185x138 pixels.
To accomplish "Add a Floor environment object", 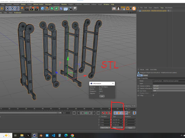I will click(x=66, y=9).
